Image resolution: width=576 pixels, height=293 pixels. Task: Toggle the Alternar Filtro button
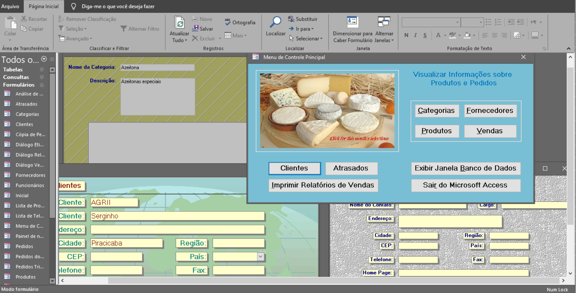pos(140,29)
